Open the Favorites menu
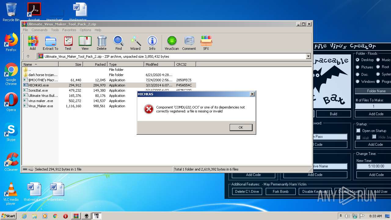The width and height of the screenshot is (391, 220). (69, 30)
